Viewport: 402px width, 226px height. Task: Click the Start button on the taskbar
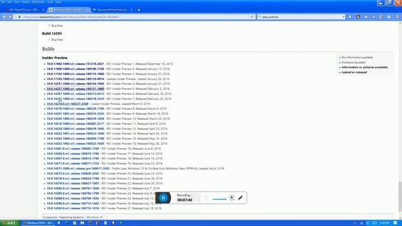pyautogui.click(x=10, y=223)
